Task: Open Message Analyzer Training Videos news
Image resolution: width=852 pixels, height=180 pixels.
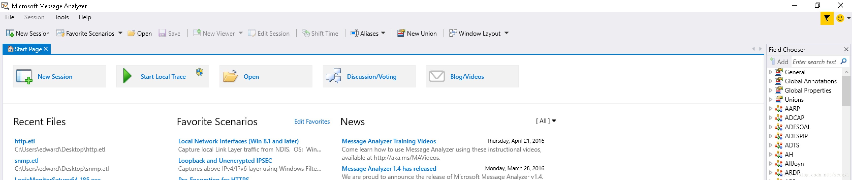Action: click(389, 141)
